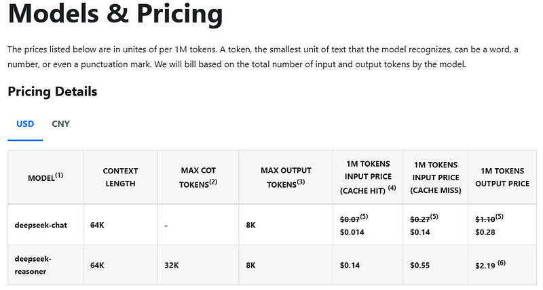Click the CONTEXT LENGTH column header
The height and width of the screenshot is (290, 543).
tap(120, 177)
